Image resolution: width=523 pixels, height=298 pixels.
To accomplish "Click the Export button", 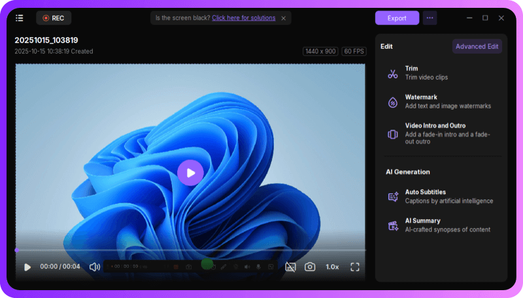I will pos(397,18).
